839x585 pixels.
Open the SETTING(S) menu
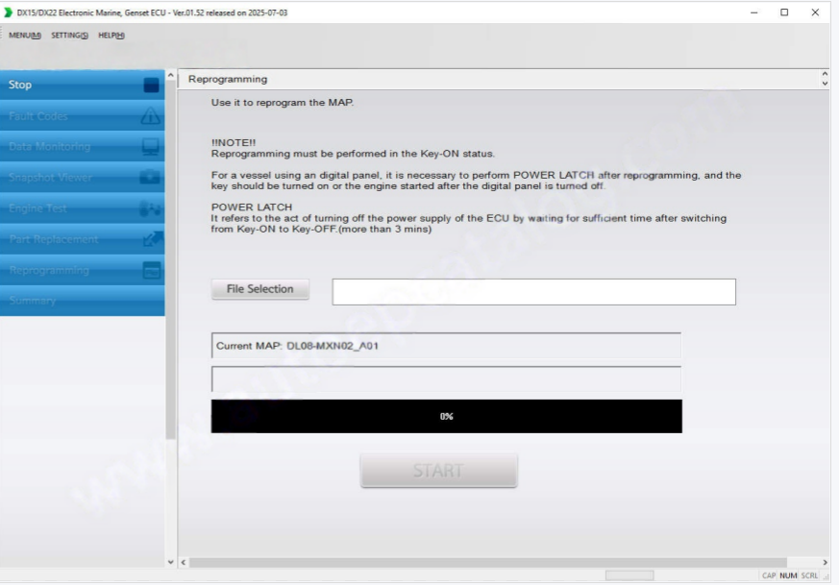[70, 36]
